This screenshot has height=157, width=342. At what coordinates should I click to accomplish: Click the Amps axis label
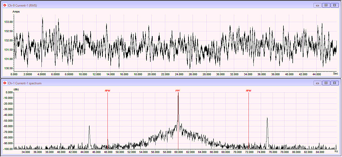pos(16,12)
